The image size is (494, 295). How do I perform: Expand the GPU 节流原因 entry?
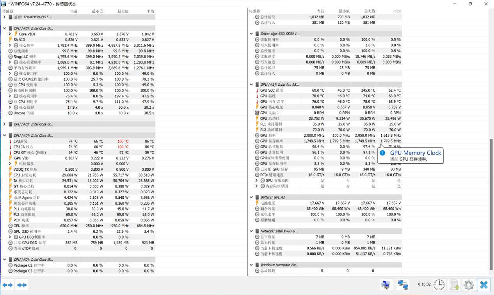[257, 181]
